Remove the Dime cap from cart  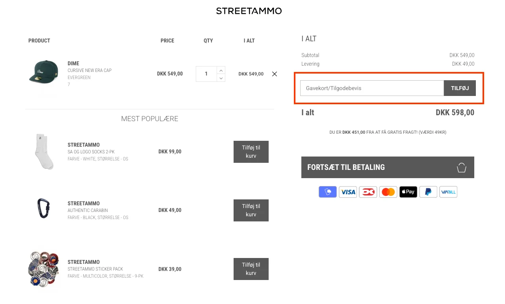tap(275, 74)
